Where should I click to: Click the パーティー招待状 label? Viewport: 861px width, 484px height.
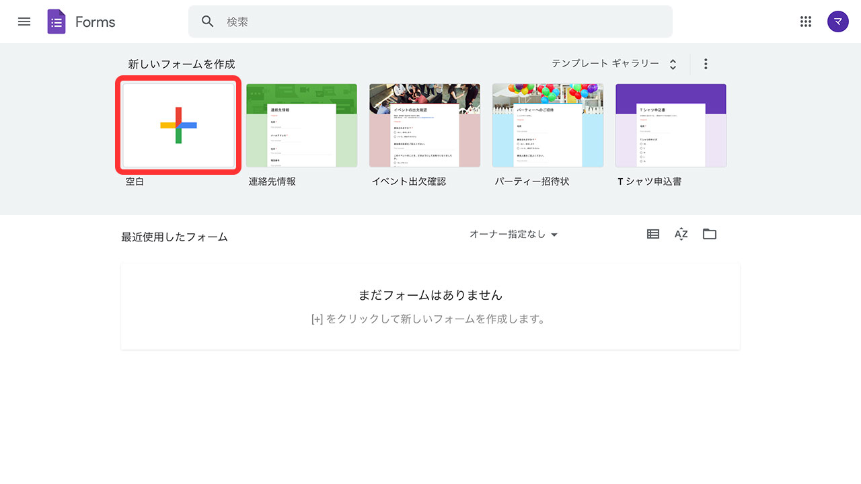(x=532, y=182)
